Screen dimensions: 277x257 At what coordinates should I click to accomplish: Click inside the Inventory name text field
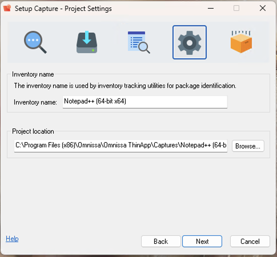tap(144, 102)
